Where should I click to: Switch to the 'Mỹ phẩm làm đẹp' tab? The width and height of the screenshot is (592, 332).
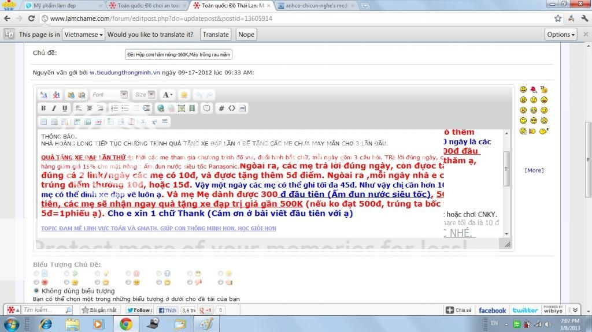tap(63, 6)
